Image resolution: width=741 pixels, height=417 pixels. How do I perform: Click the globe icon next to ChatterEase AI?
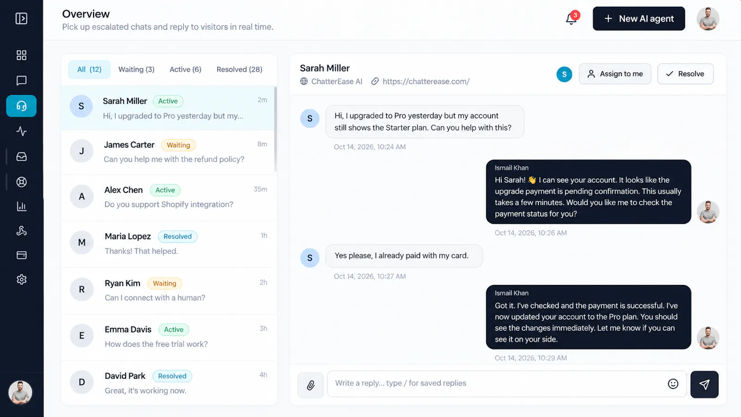304,82
